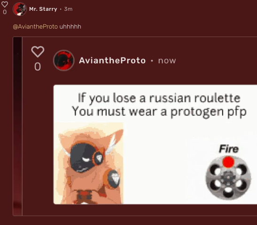The height and width of the screenshot is (225, 257).
Task: Click the "You must wear a protogen pfp" caption
Action: (x=159, y=112)
